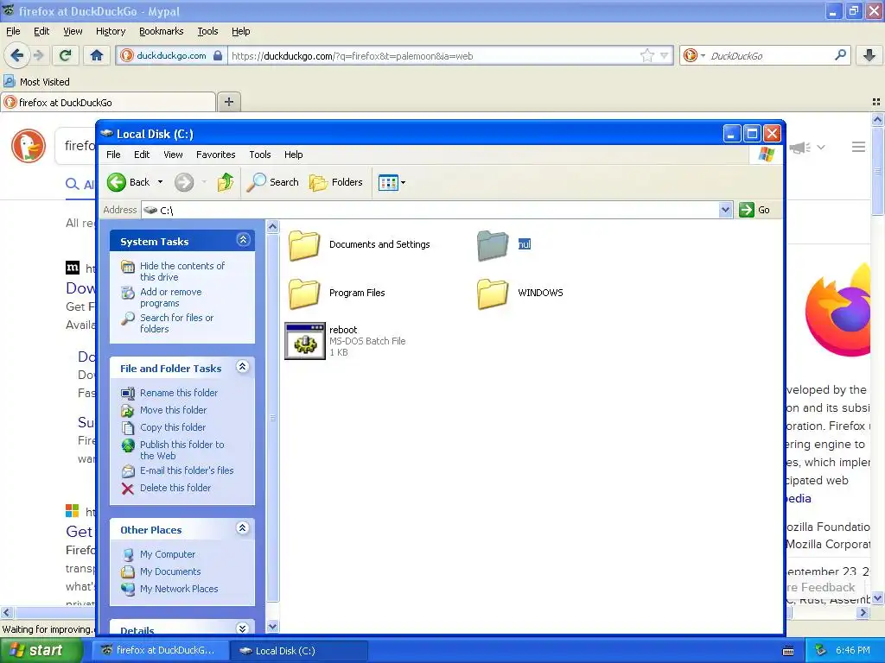Open Search pane in Explorer toolbar
This screenshot has width=885, height=663.
[x=272, y=182]
